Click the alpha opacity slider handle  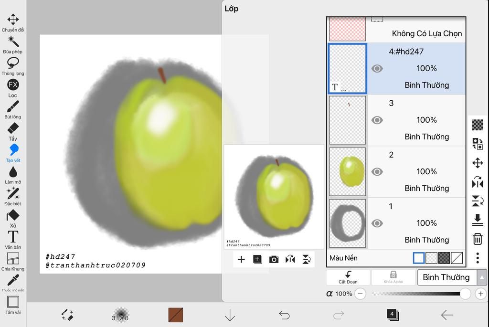(x=465, y=294)
